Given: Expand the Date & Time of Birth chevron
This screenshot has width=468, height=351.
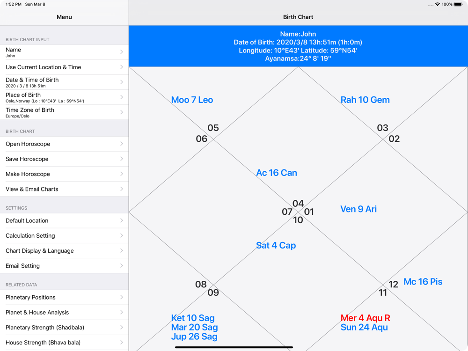Looking at the screenshot, I should pos(122,82).
